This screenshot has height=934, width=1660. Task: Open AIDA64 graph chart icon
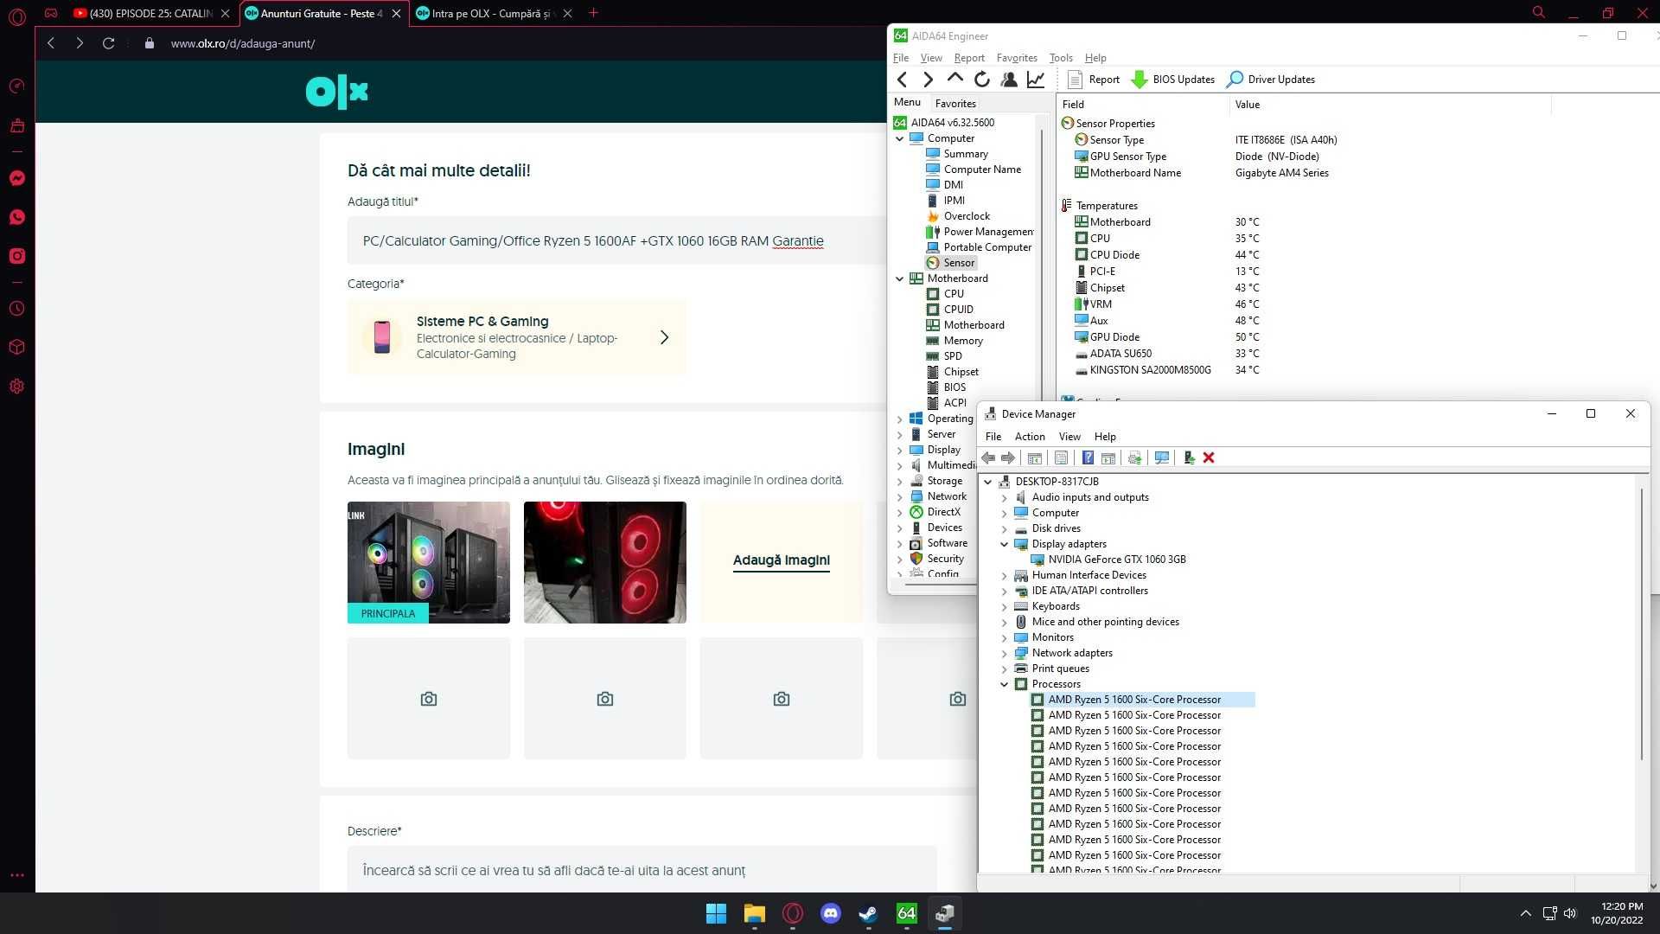point(1035,80)
